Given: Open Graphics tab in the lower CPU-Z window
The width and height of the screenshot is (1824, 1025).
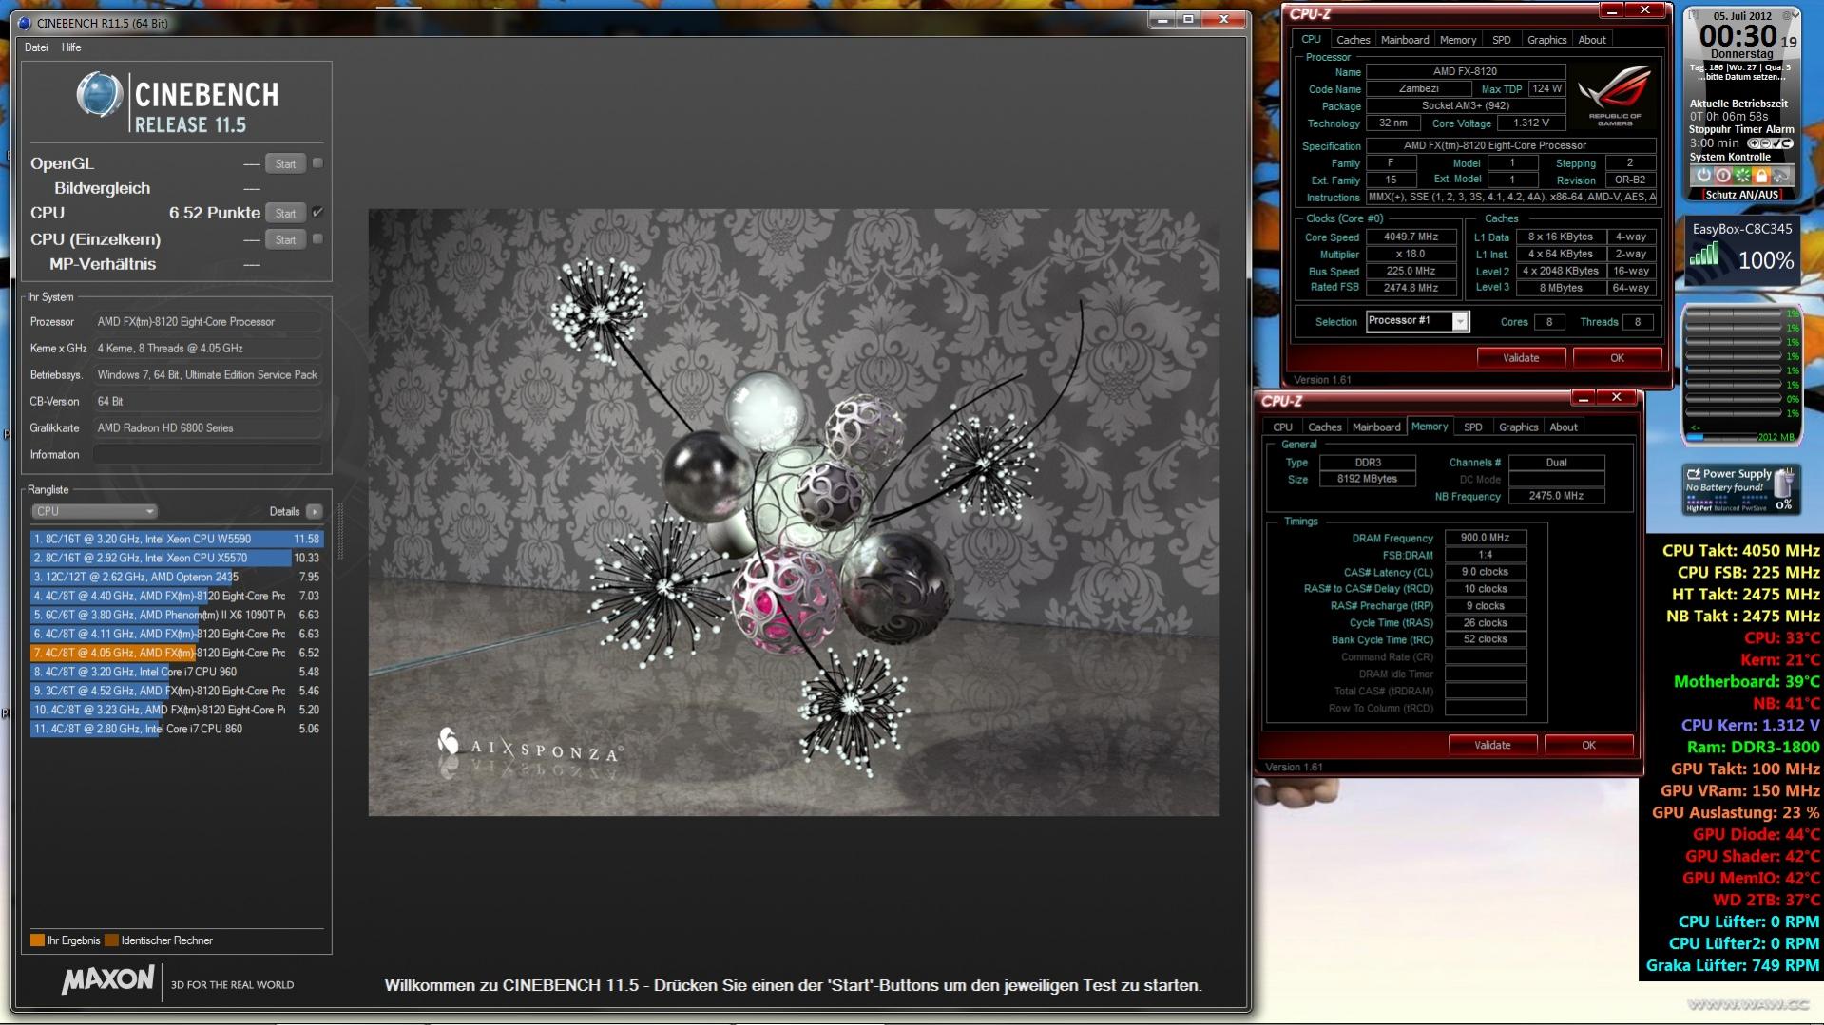Looking at the screenshot, I should point(1518,427).
